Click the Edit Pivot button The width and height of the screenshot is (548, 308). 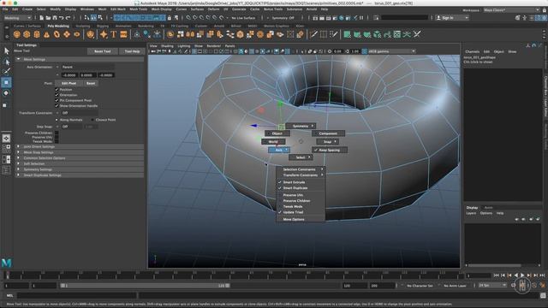68,84
